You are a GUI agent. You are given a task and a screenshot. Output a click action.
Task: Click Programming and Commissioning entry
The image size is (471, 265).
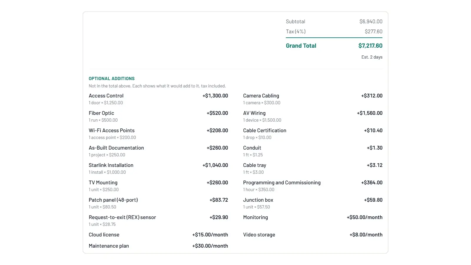pos(313,186)
